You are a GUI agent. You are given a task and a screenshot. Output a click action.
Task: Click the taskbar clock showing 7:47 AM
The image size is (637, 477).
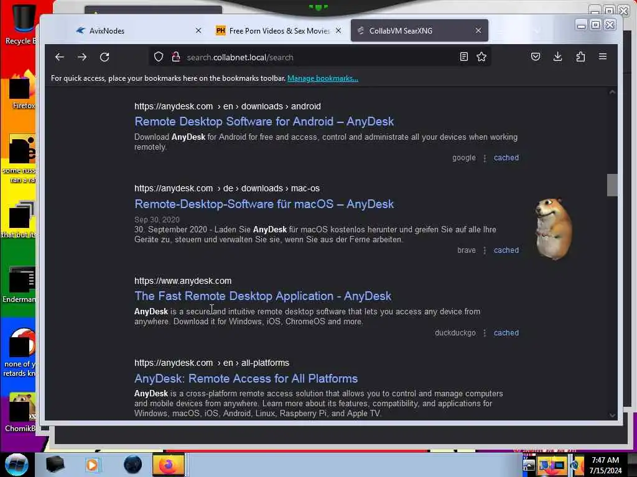[x=605, y=465]
